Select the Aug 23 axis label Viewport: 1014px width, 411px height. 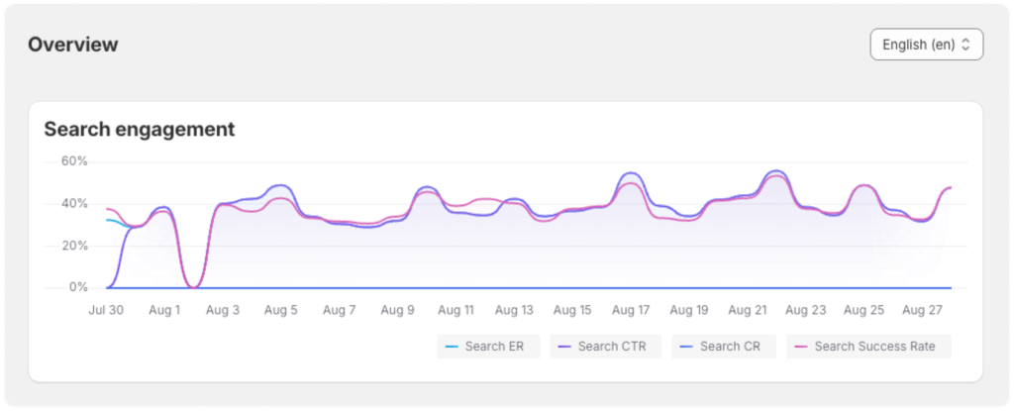coord(806,311)
